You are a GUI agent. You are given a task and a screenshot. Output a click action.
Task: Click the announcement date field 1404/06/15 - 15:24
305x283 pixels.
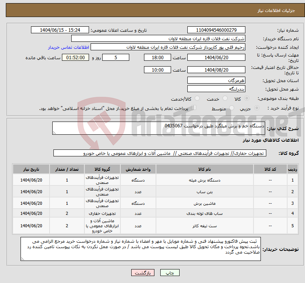click(60, 30)
